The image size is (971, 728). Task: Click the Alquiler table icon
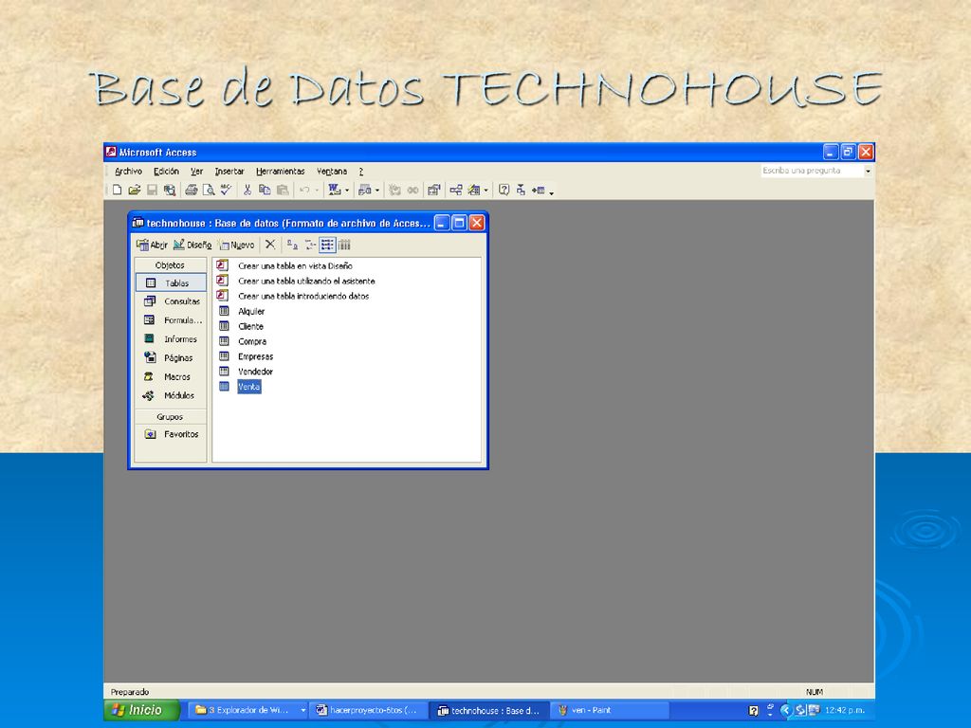pos(224,311)
